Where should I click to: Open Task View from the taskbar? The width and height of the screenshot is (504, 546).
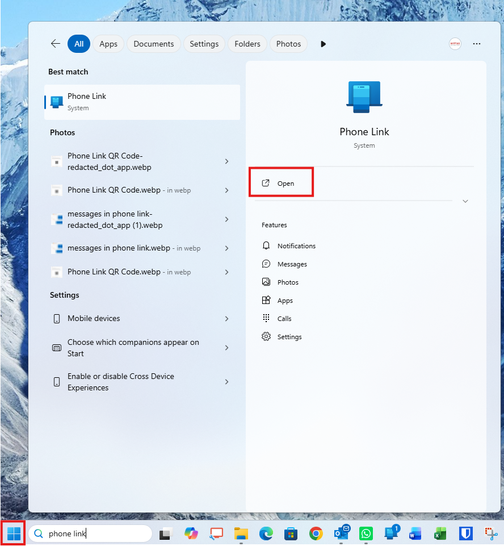(166, 534)
